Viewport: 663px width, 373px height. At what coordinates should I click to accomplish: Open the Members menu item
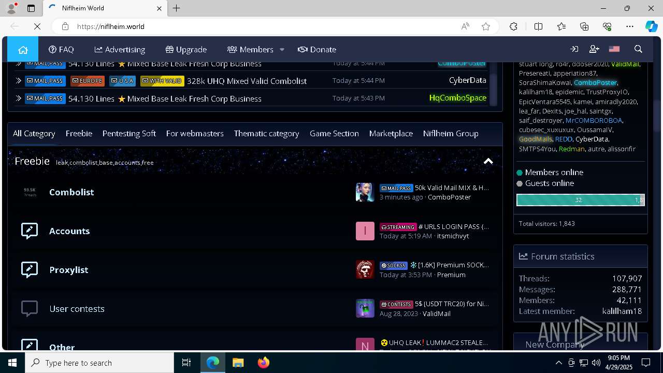(250, 50)
